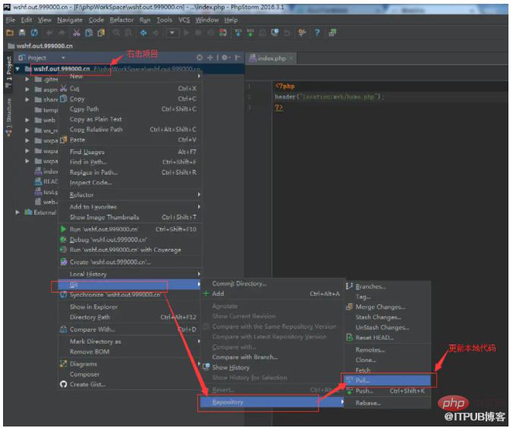Select Show History in Git submenu

point(272,367)
